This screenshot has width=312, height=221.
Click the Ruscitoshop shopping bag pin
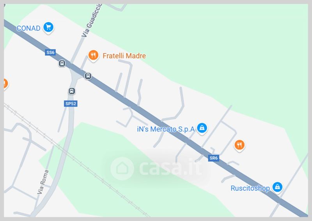[277, 187]
